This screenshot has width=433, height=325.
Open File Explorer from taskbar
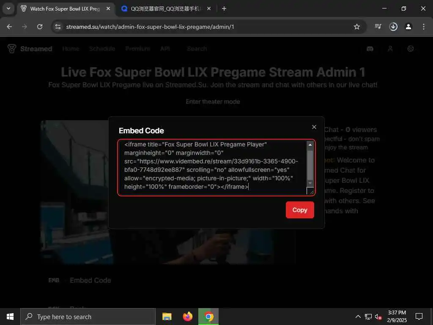click(x=167, y=317)
